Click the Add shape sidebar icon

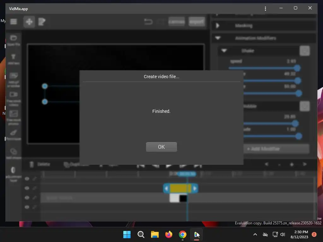14,153
